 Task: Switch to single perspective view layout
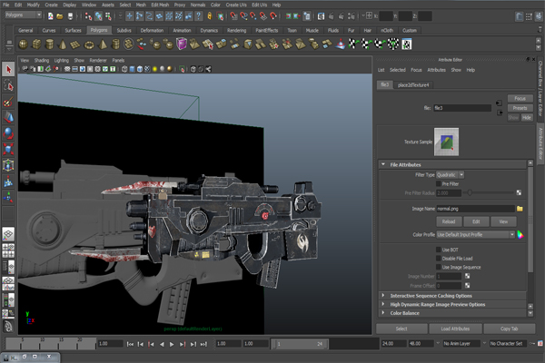8,234
